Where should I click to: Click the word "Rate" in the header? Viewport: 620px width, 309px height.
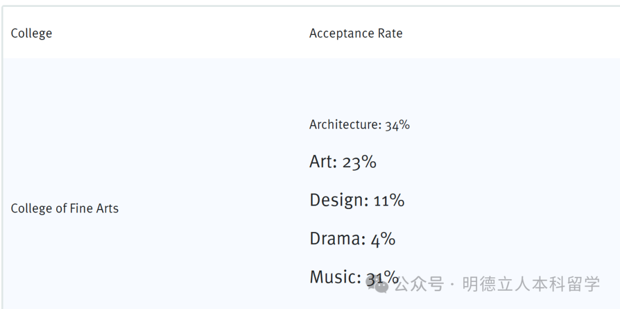[390, 33]
